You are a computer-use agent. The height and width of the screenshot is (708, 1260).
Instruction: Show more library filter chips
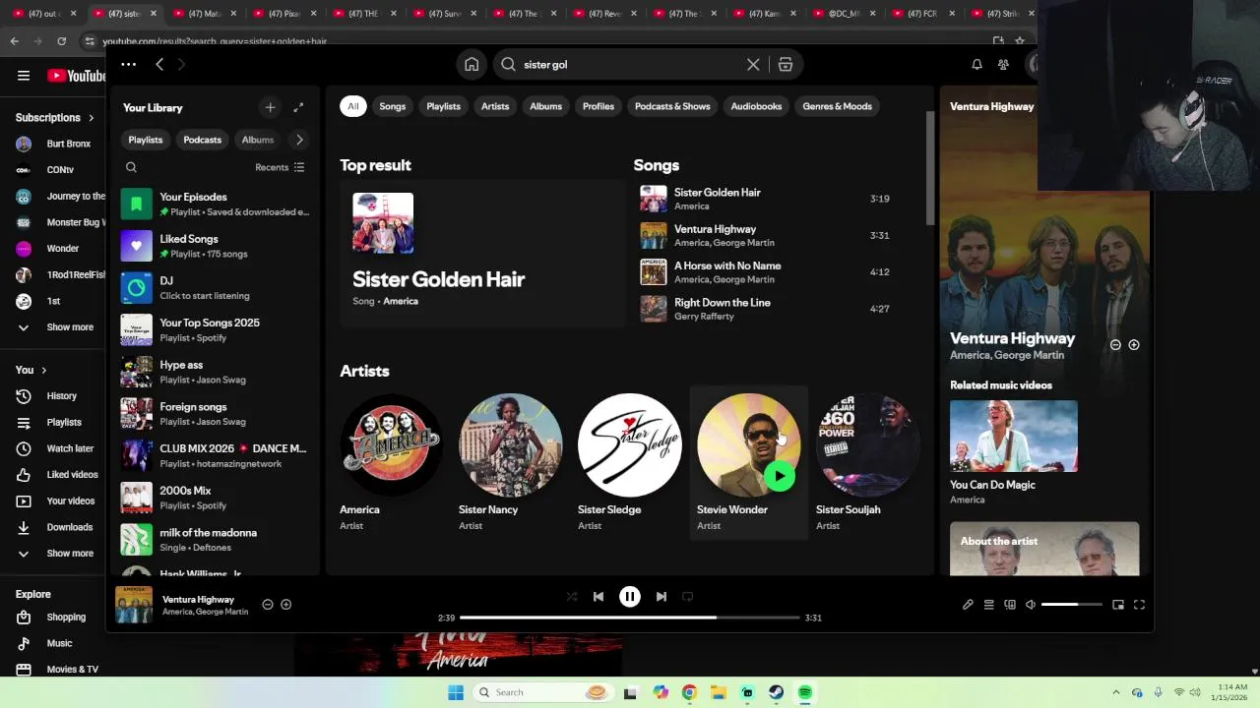[x=299, y=140]
